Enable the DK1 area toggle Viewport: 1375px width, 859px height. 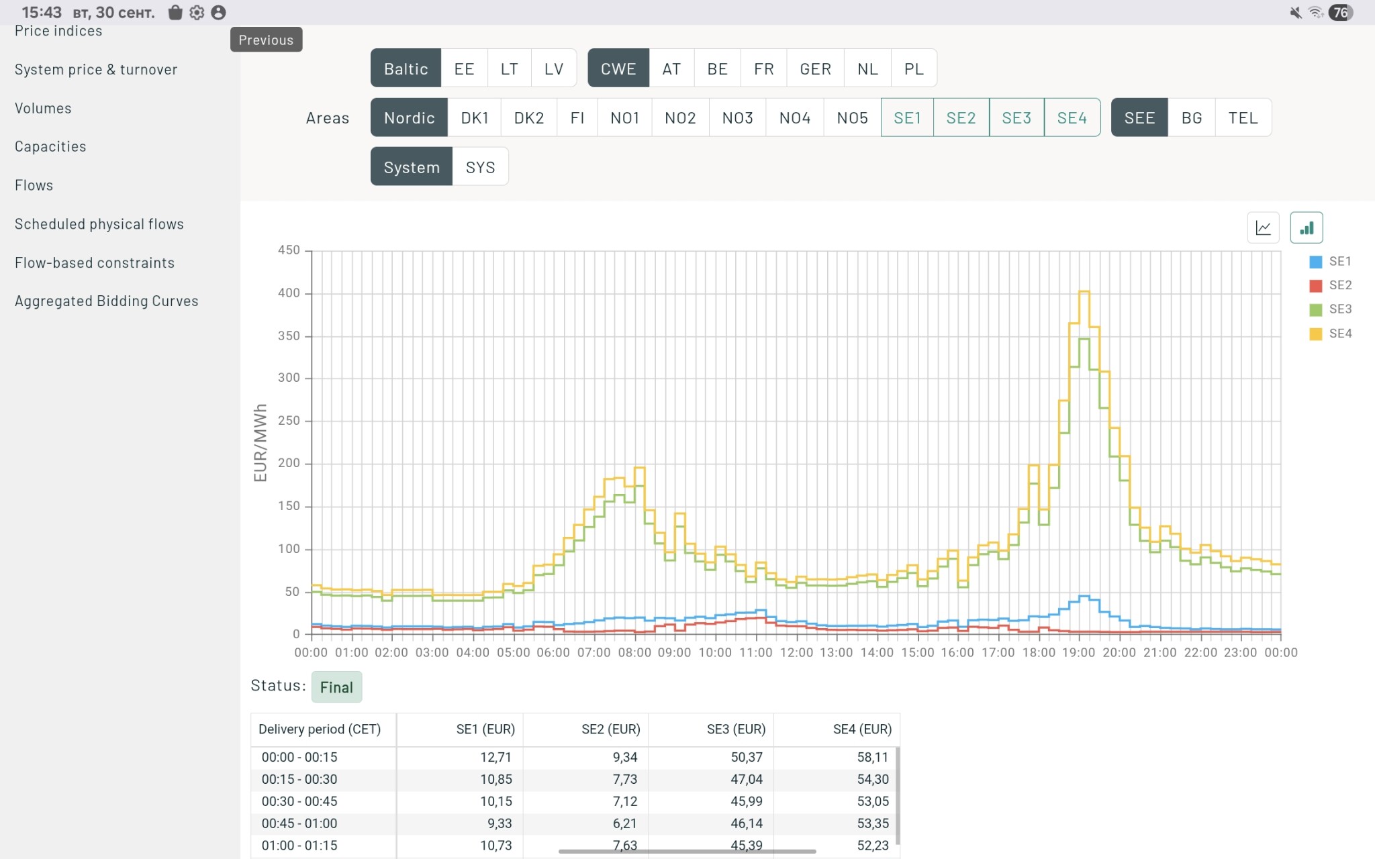pos(475,117)
